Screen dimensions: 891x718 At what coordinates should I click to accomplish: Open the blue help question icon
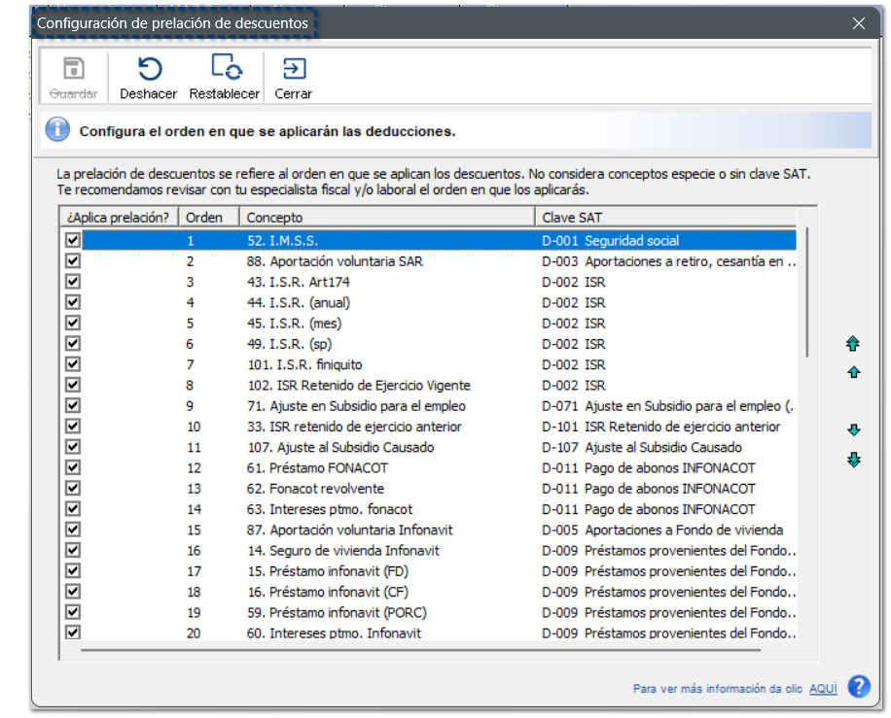point(858,687)
